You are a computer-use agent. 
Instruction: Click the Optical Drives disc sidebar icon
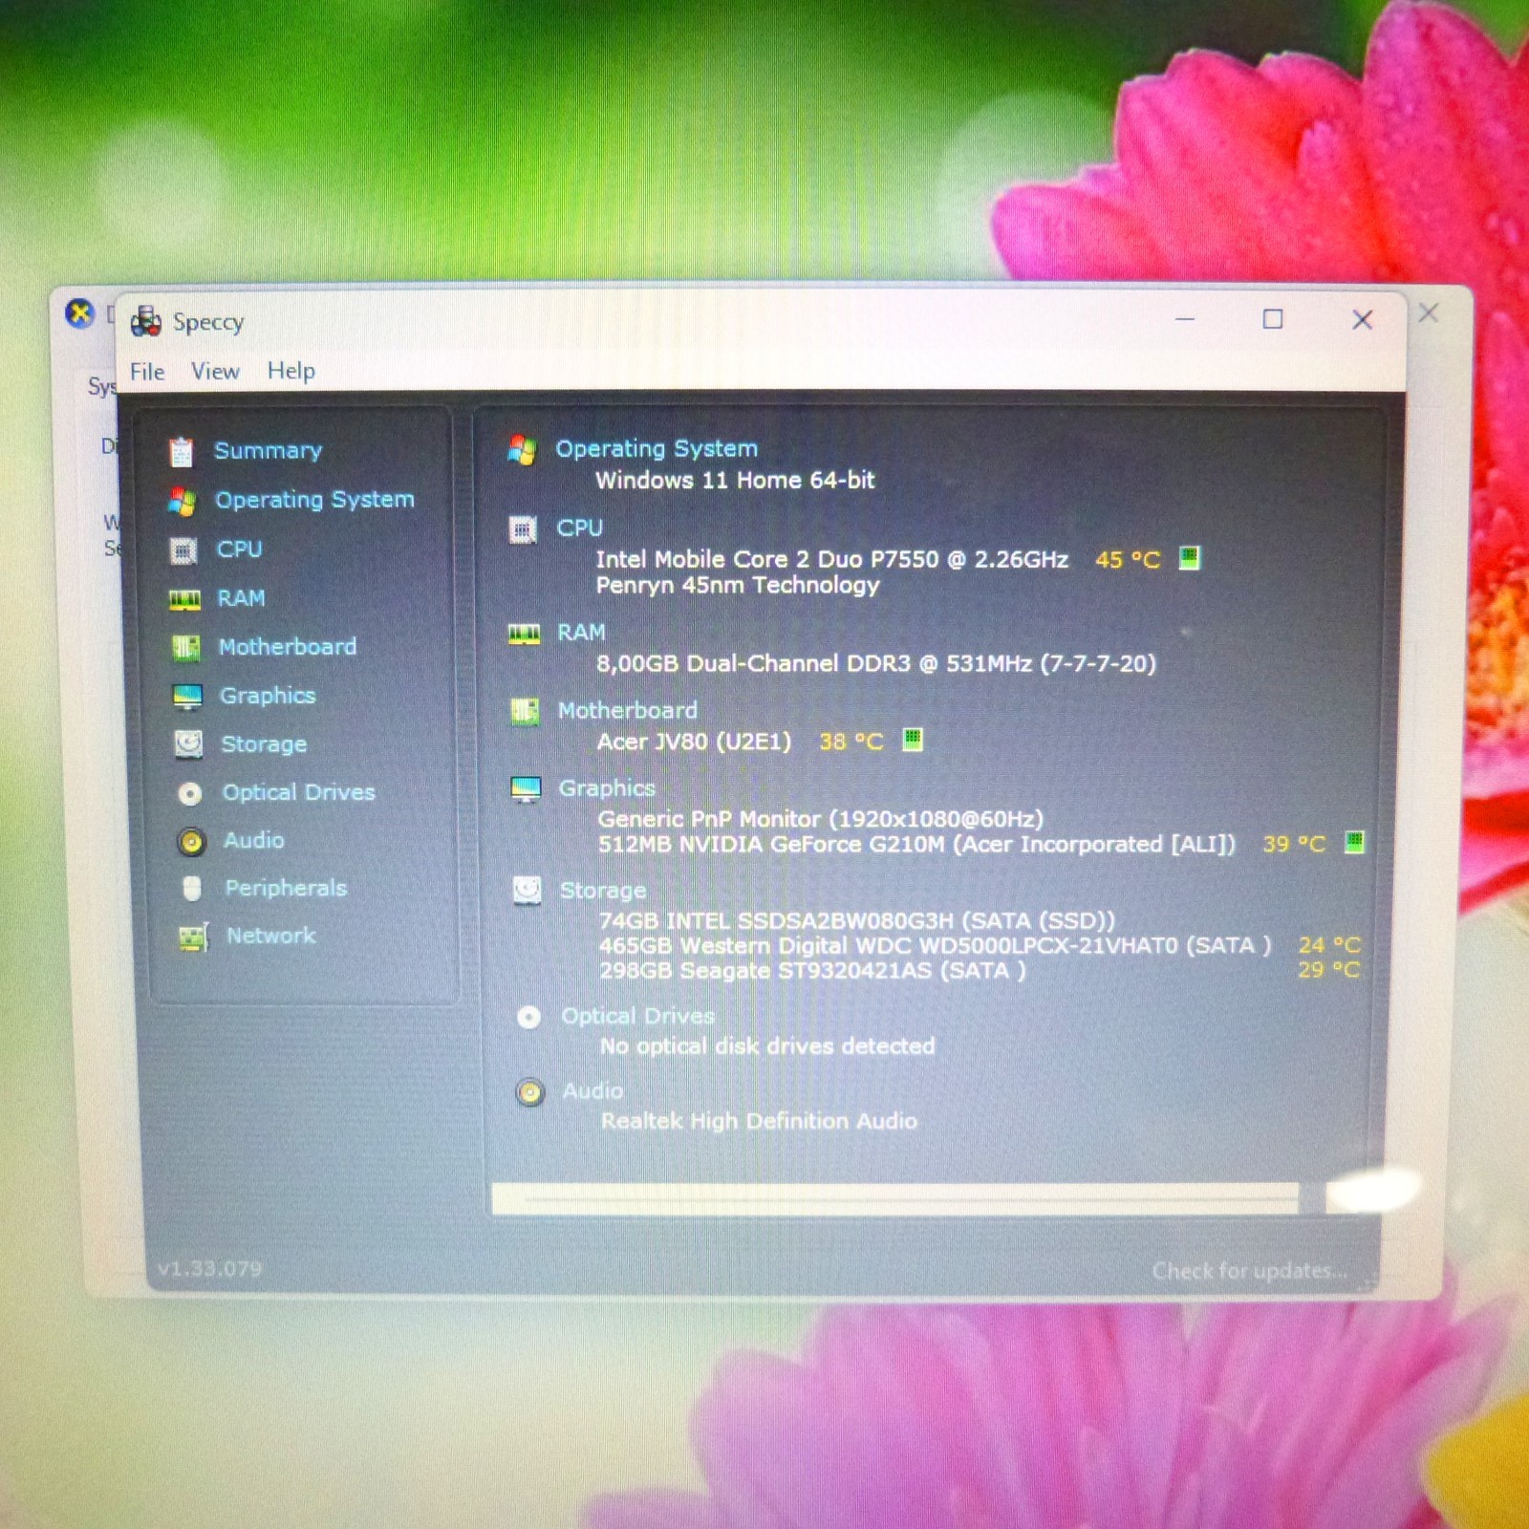click(x=190, y=793)
